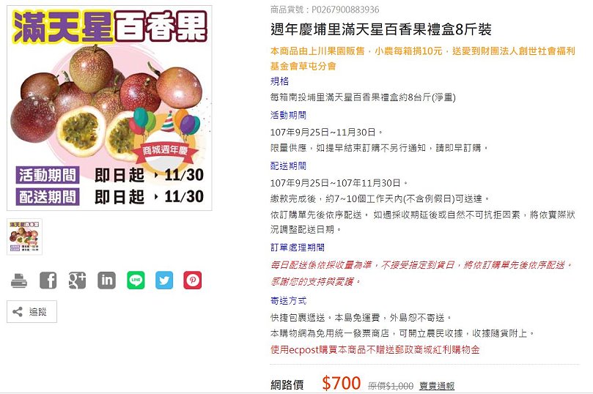Select the 配送期間 section heading
The image size is (593, 394).
pyautogui.click(x=288, y=166)
